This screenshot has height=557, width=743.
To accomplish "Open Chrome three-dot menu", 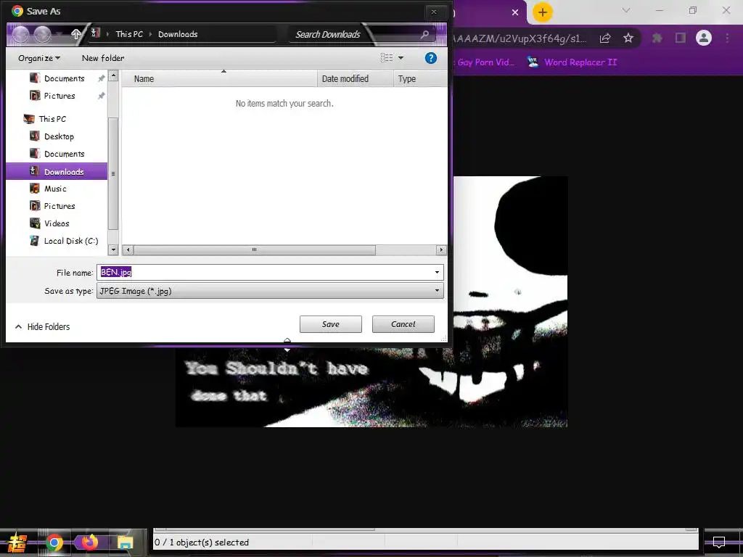I will coord(727,38).
